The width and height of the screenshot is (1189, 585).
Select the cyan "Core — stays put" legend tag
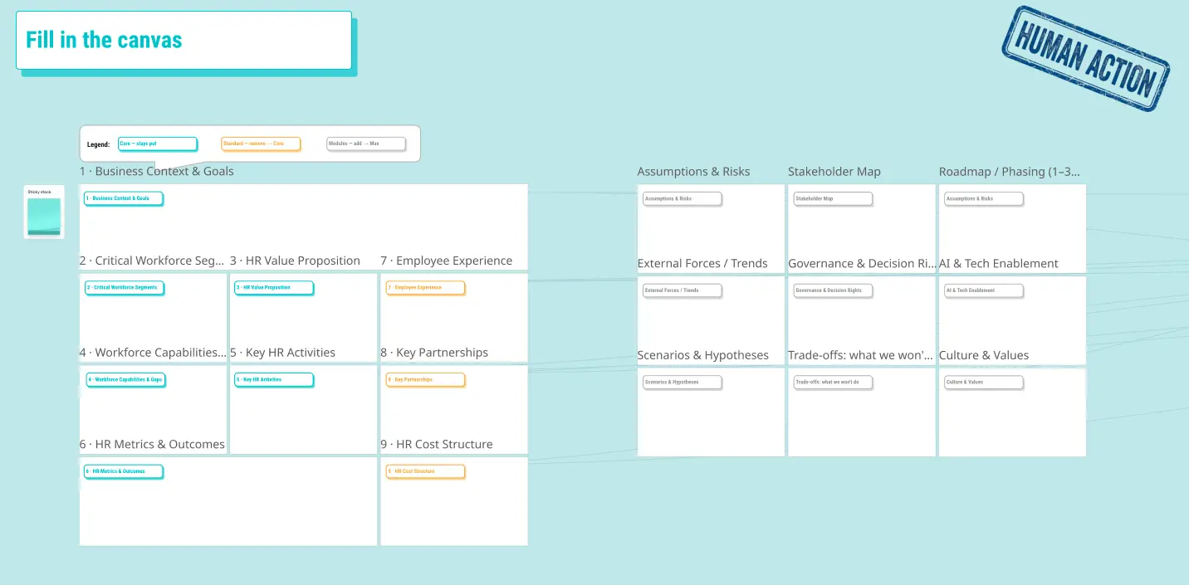[157, 144]
